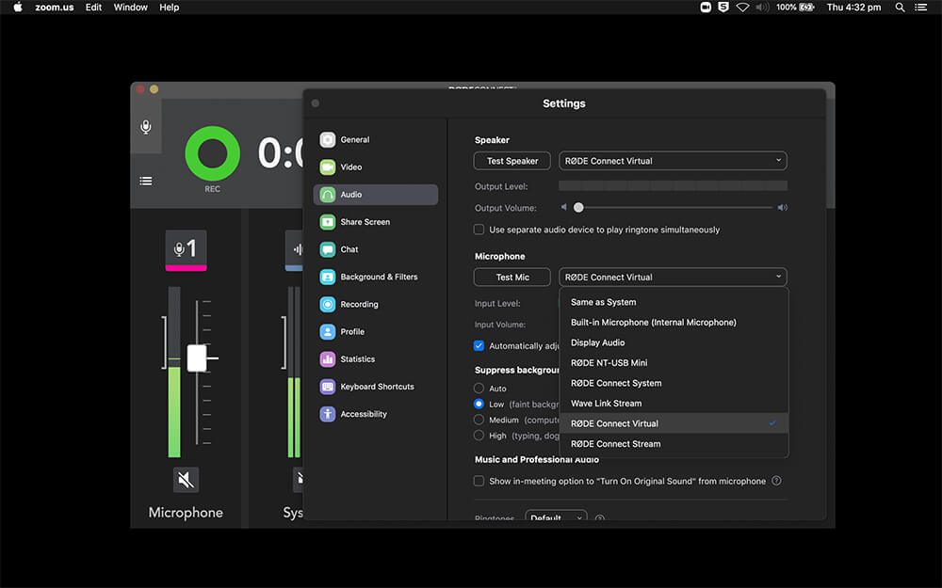Open the Background & Filters icon
Screen dimensions: 942x588
[328, 278]
